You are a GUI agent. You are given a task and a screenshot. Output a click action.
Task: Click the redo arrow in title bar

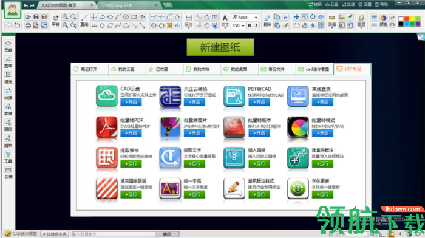[32, 5]
